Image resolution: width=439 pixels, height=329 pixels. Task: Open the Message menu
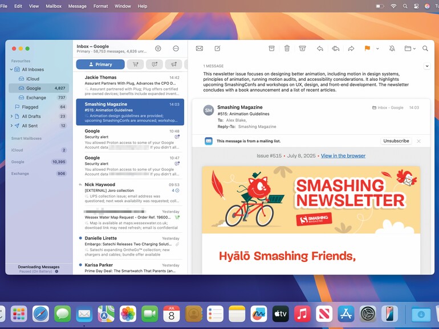coord(78,6)
